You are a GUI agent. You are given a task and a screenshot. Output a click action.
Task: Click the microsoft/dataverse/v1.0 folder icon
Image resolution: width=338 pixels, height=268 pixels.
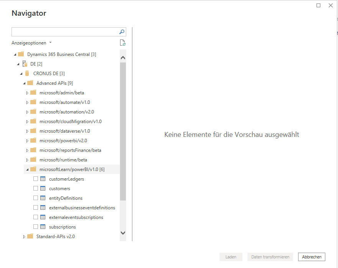click(x=33, y=131)
